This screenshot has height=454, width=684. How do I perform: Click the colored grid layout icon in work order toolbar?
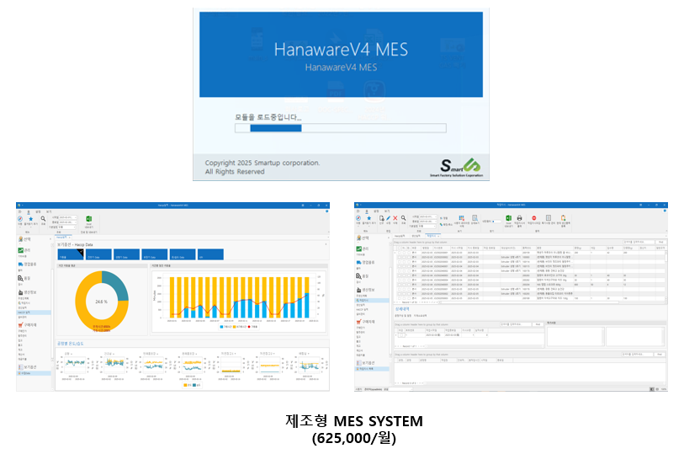[461, 217]
